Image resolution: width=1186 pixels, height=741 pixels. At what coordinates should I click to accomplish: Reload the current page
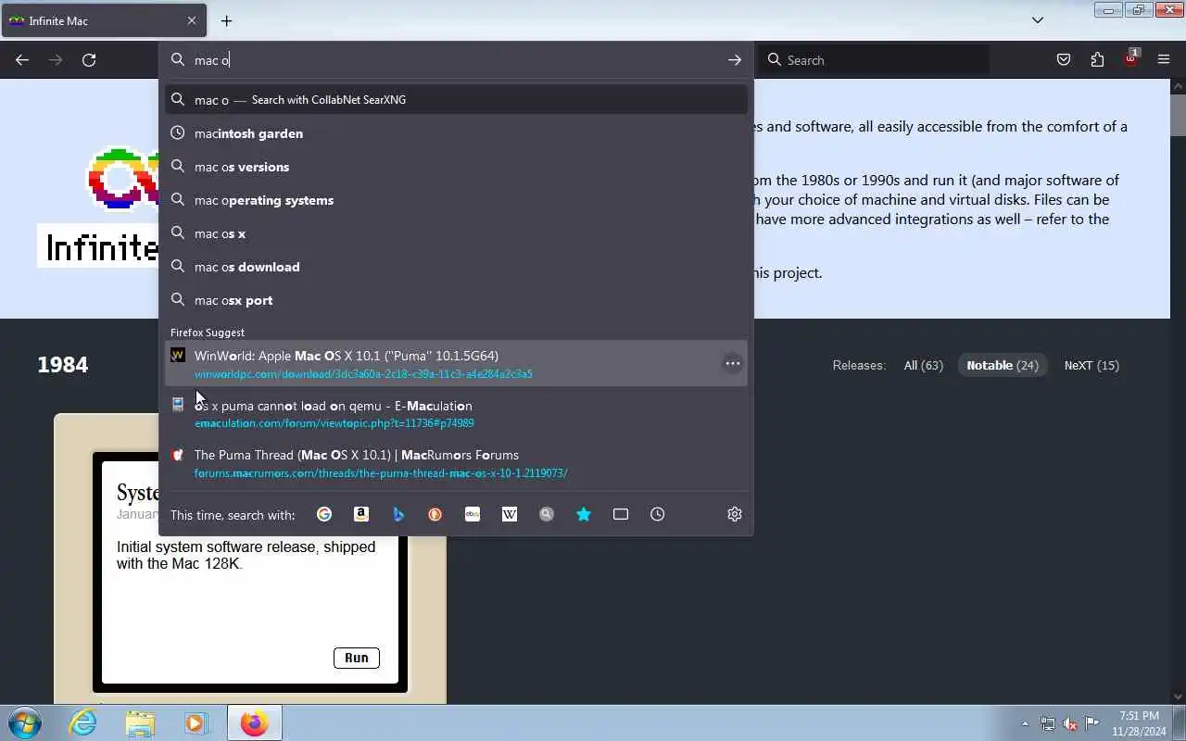pyautogui.click(x=89, y=60)
